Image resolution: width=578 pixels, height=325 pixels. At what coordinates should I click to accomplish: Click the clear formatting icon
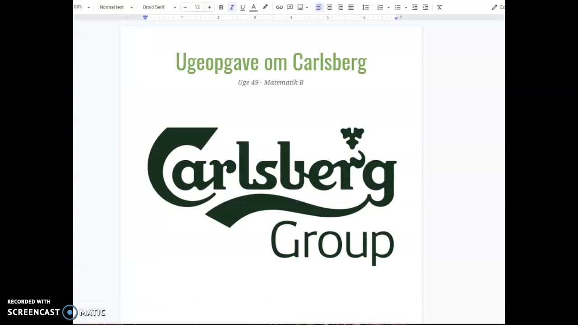point(439,7)
